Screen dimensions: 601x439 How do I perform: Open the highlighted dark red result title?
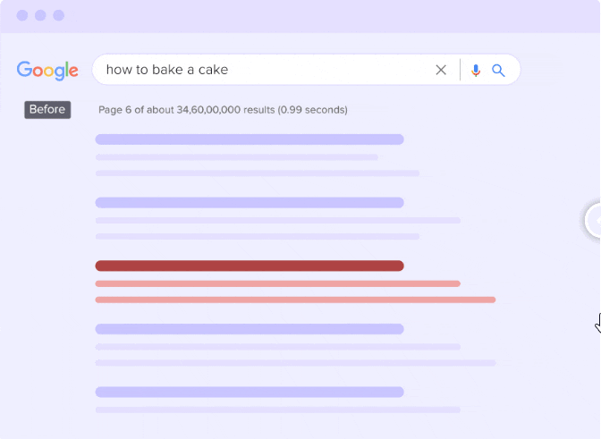pyautogui.click(x=250, y=266)
